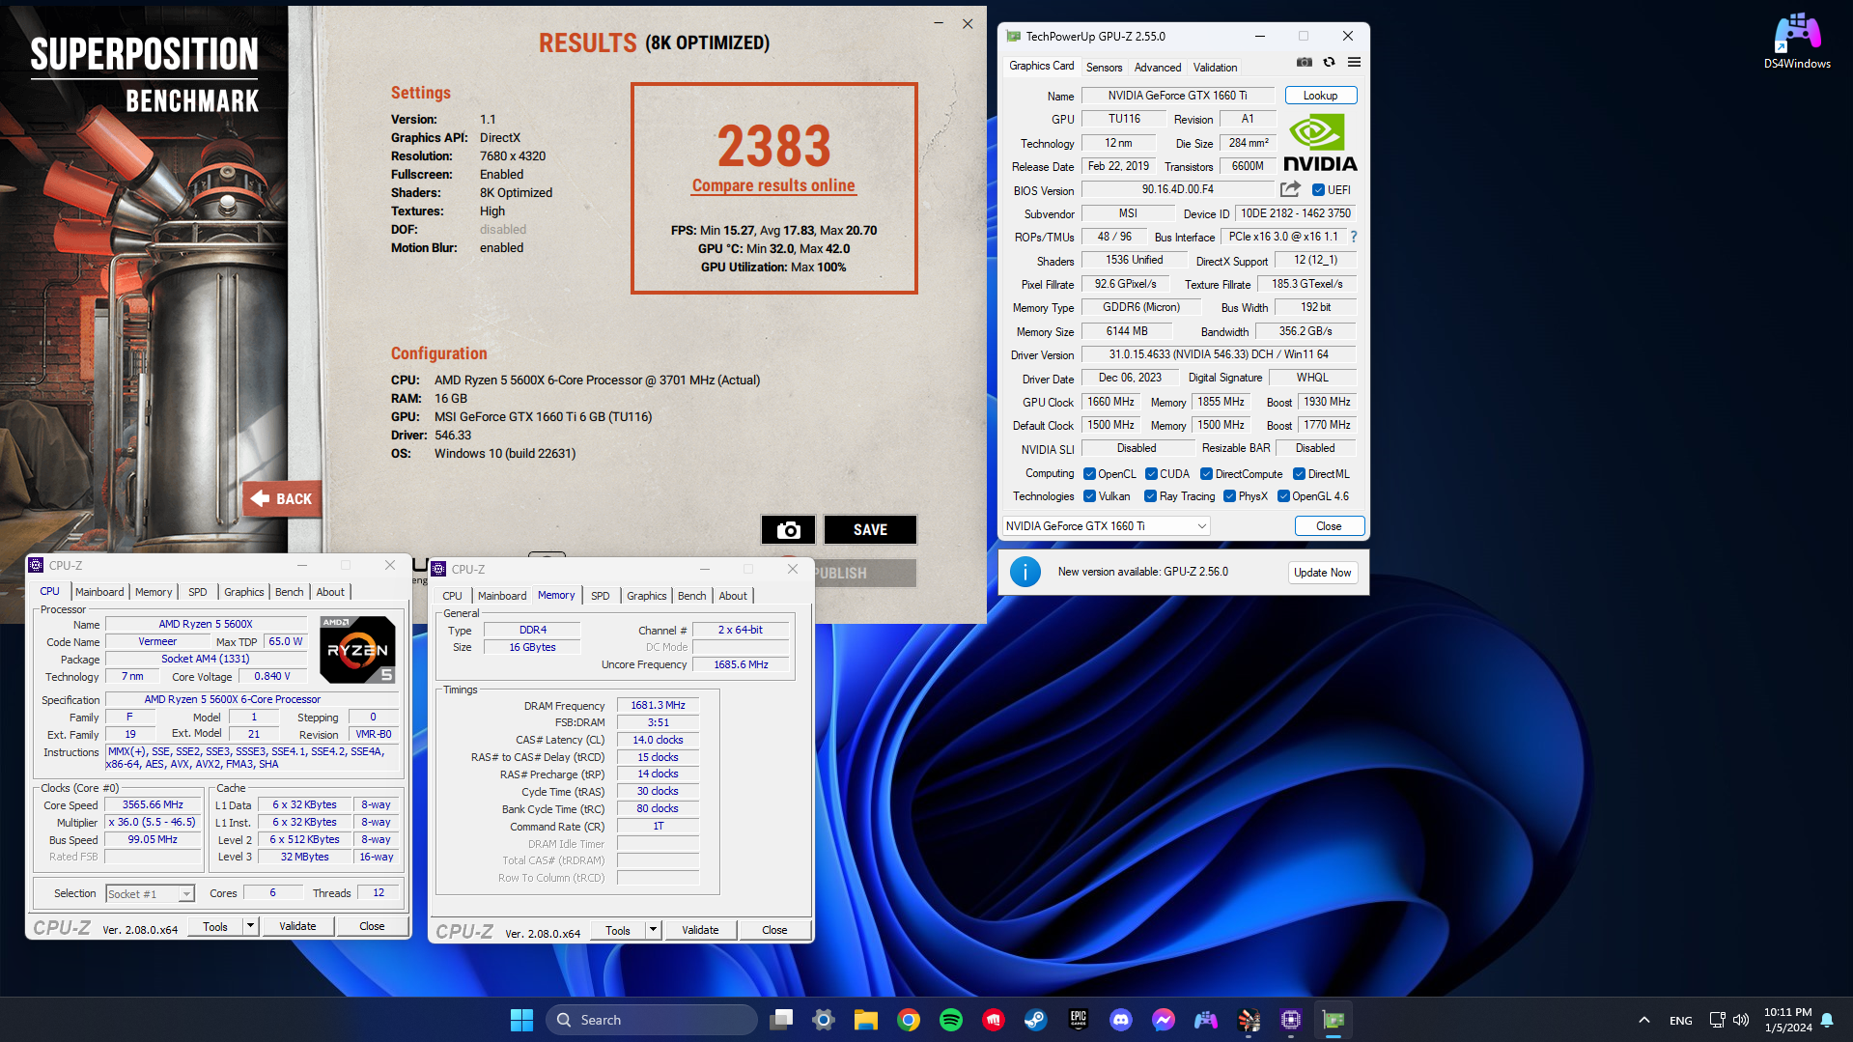The image size is (1853, 1042).
Task: Click NVIDIA logo in GPU-Z
Action: 1320,144
